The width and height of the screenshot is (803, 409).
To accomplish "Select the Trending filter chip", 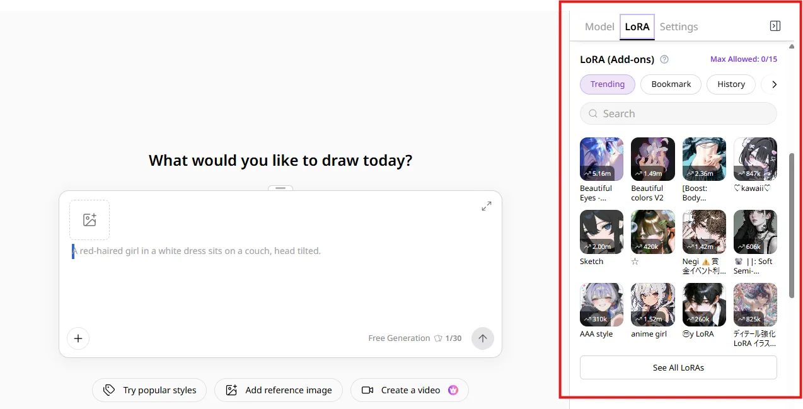I will (608, 84).
